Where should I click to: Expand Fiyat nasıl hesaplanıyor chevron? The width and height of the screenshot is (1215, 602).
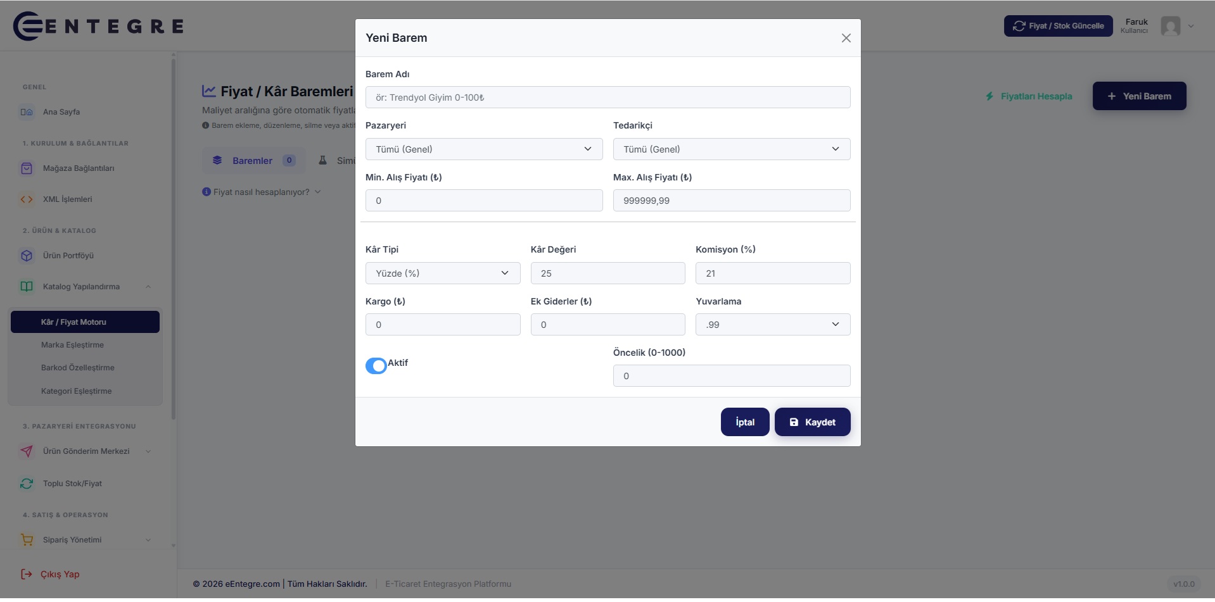tap(317, 192)
